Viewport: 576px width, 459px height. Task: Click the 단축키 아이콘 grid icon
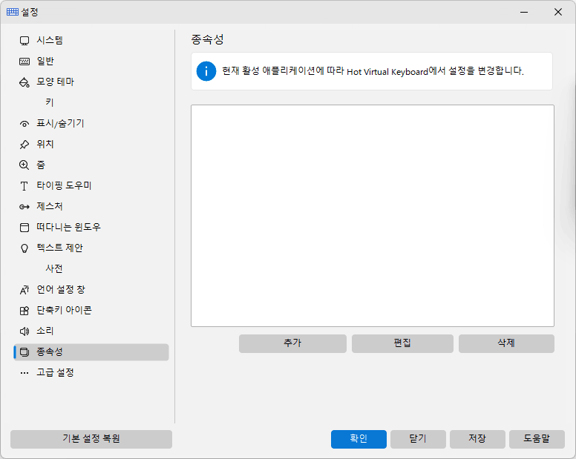point(24,311)
